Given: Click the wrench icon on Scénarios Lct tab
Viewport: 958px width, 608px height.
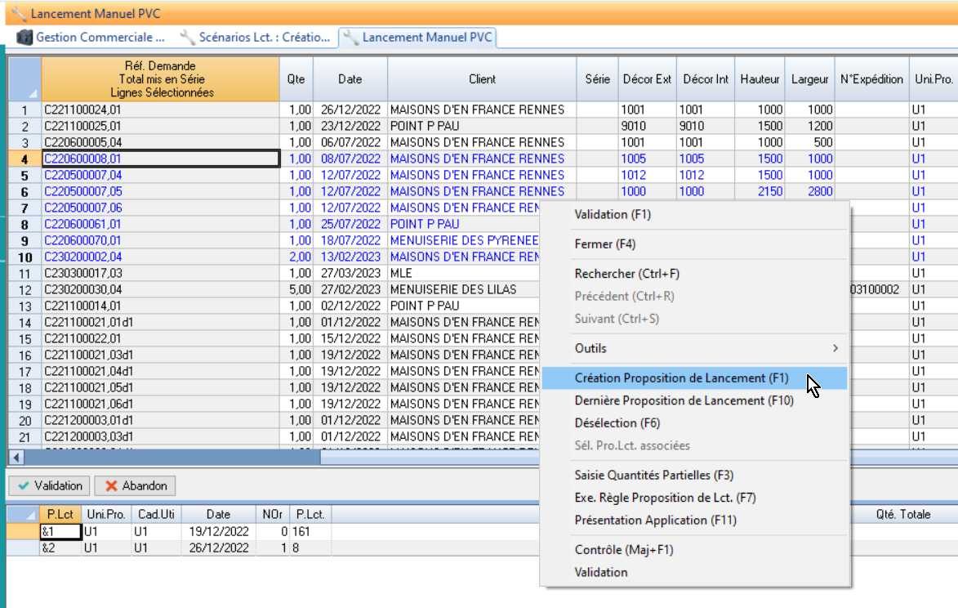Looking at the screenshot, I should (x=187, y=38).
